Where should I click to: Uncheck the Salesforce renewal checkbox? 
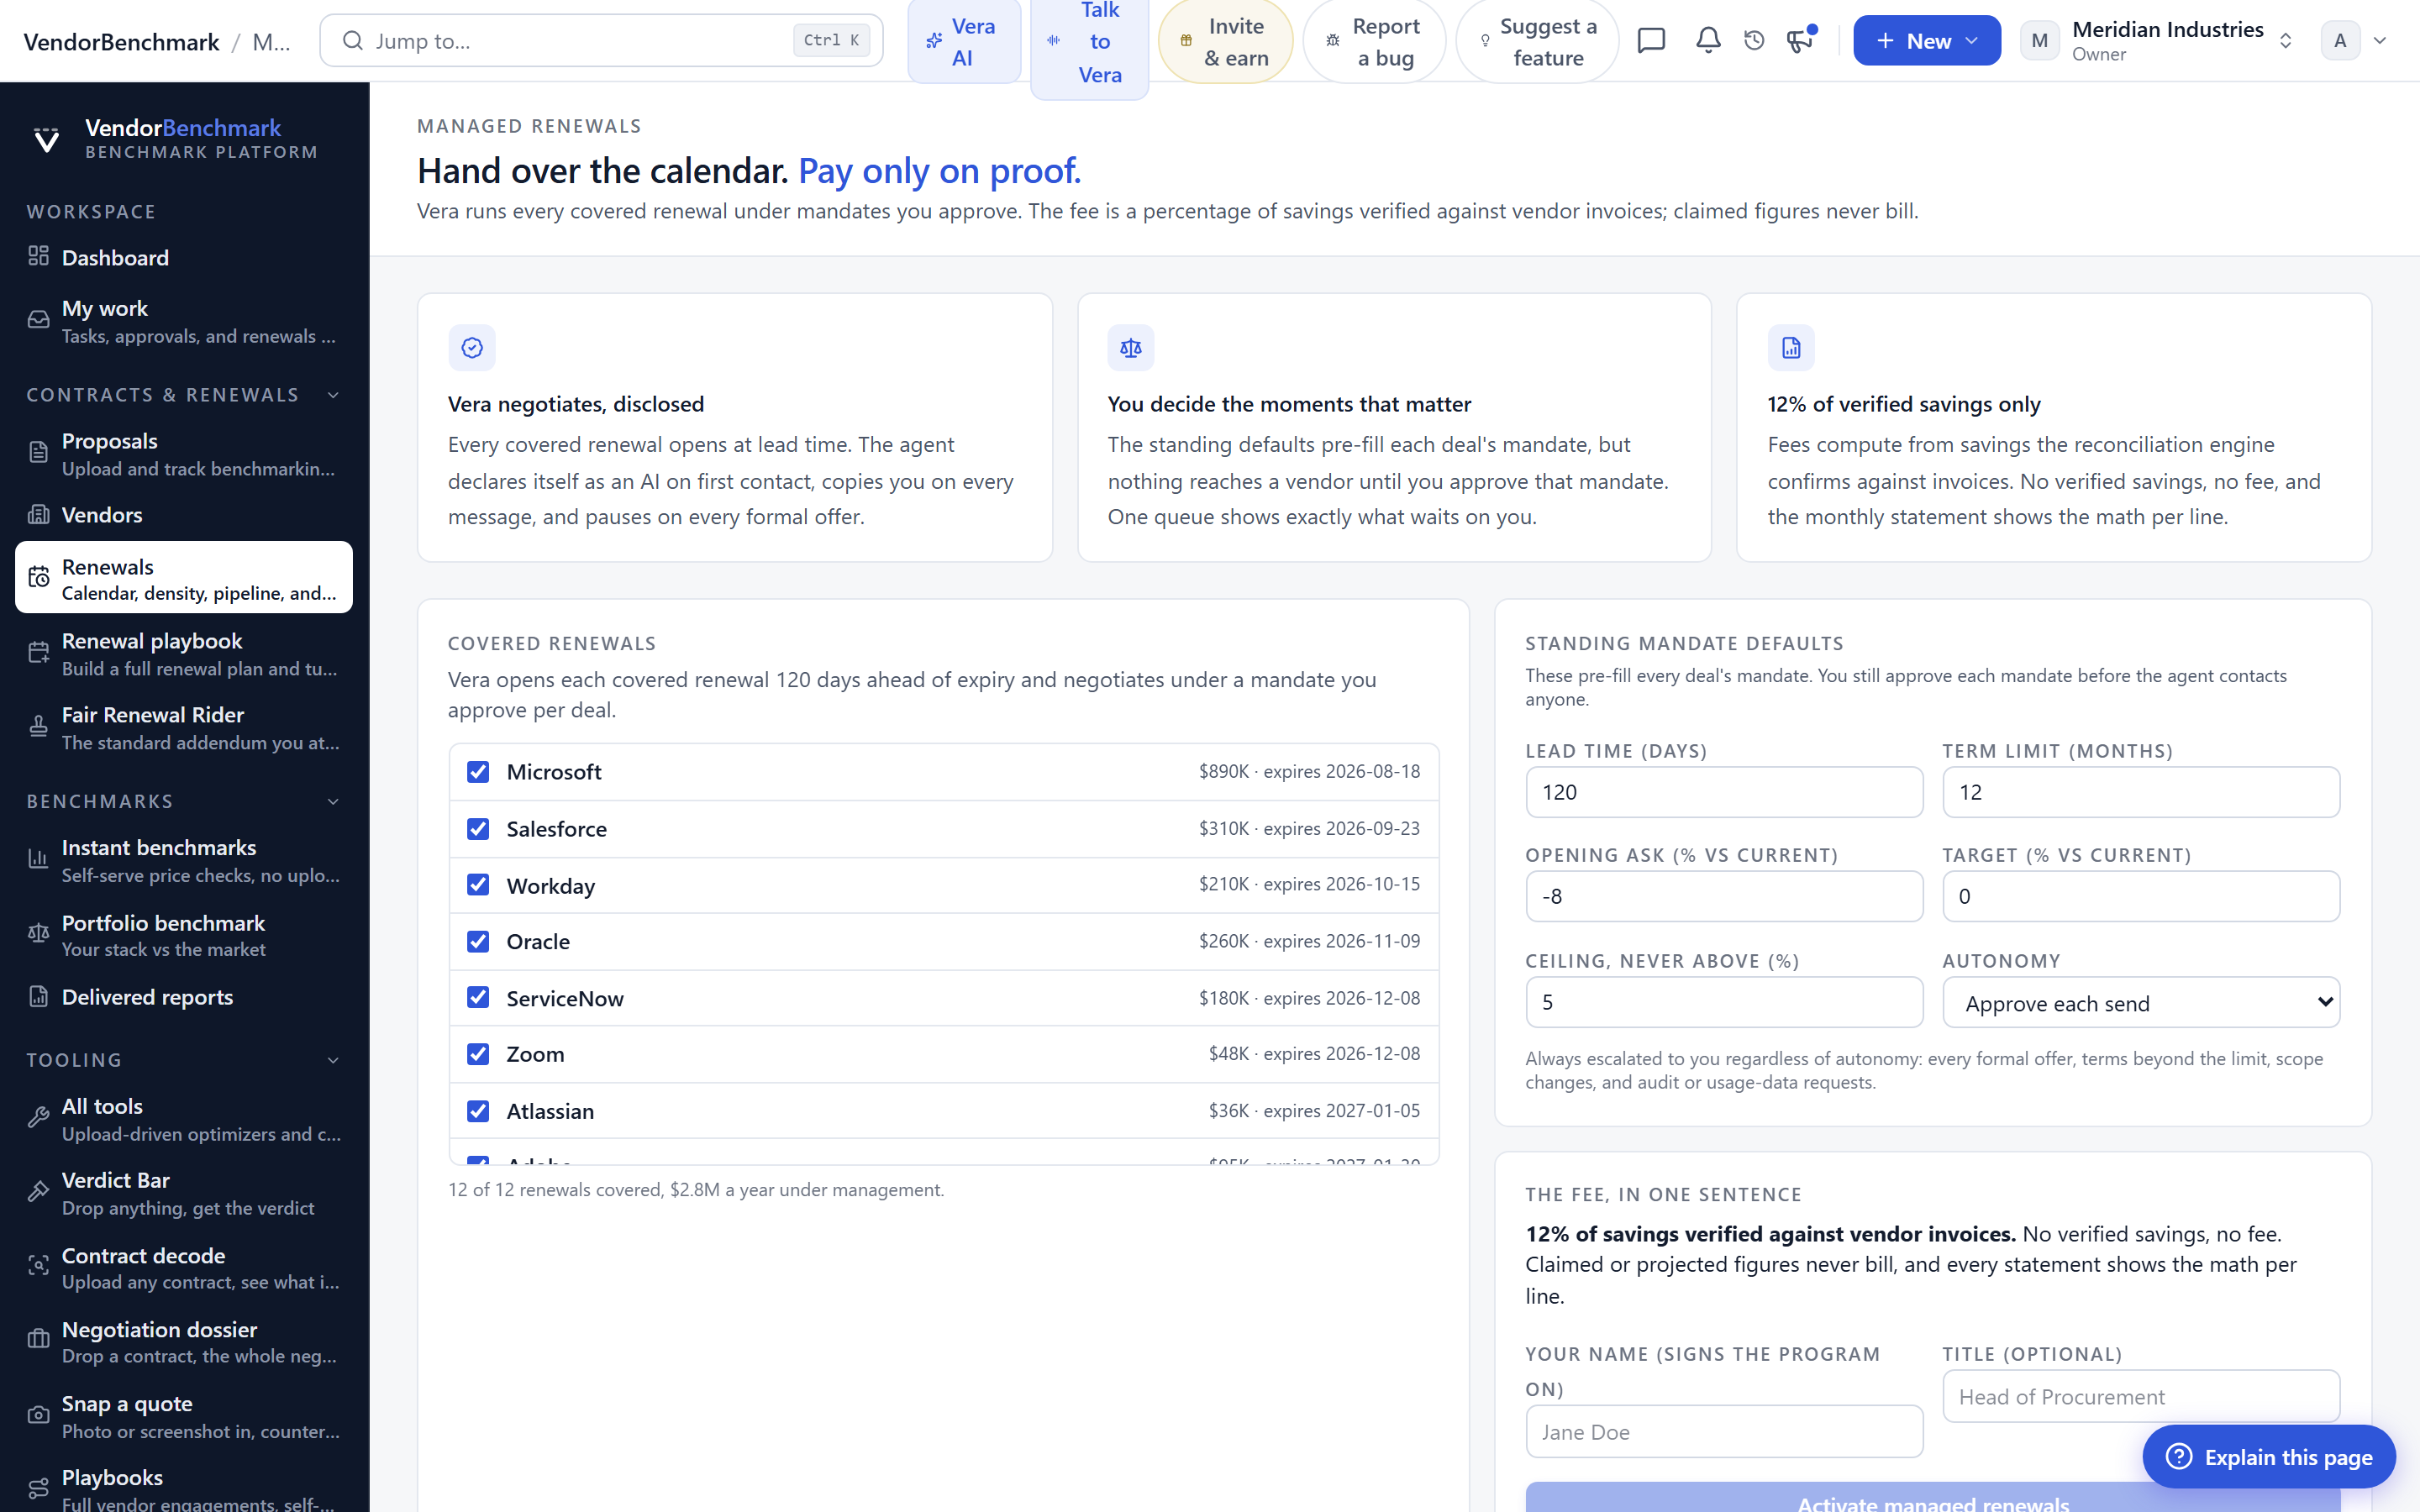478,829
